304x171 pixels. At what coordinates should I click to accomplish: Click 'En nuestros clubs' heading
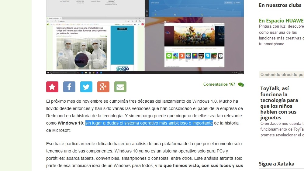coord(280,5)
